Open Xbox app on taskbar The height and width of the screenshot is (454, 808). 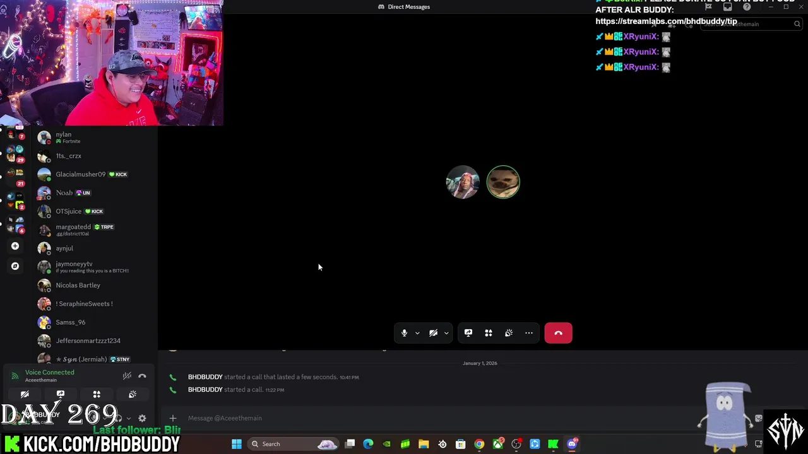click(x=498, y=444)
